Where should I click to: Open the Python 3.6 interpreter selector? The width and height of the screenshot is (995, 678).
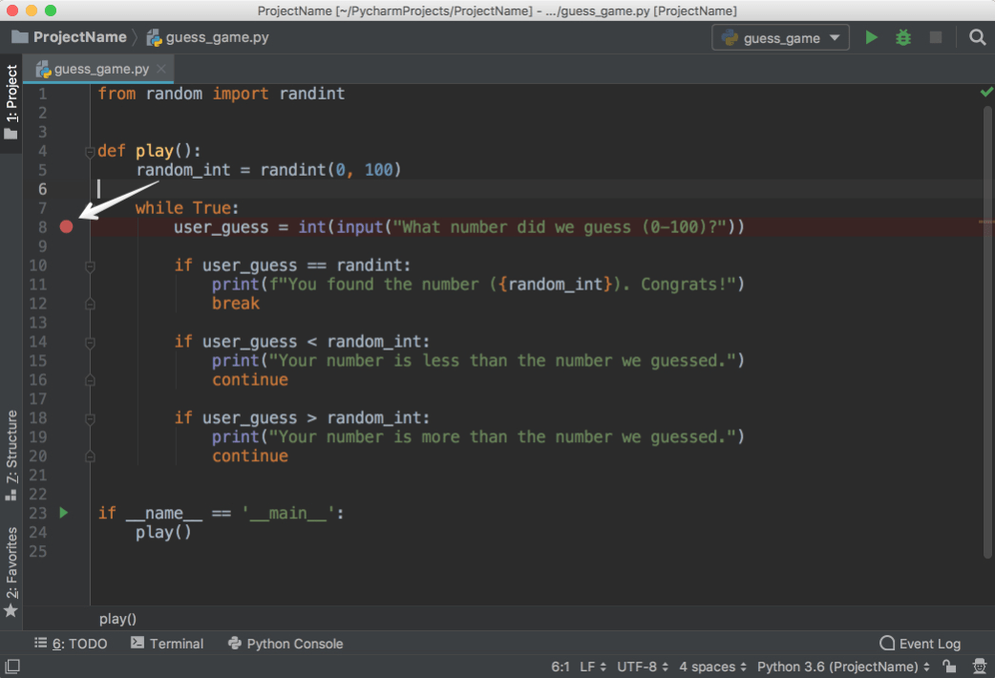(x=838, y=666)
